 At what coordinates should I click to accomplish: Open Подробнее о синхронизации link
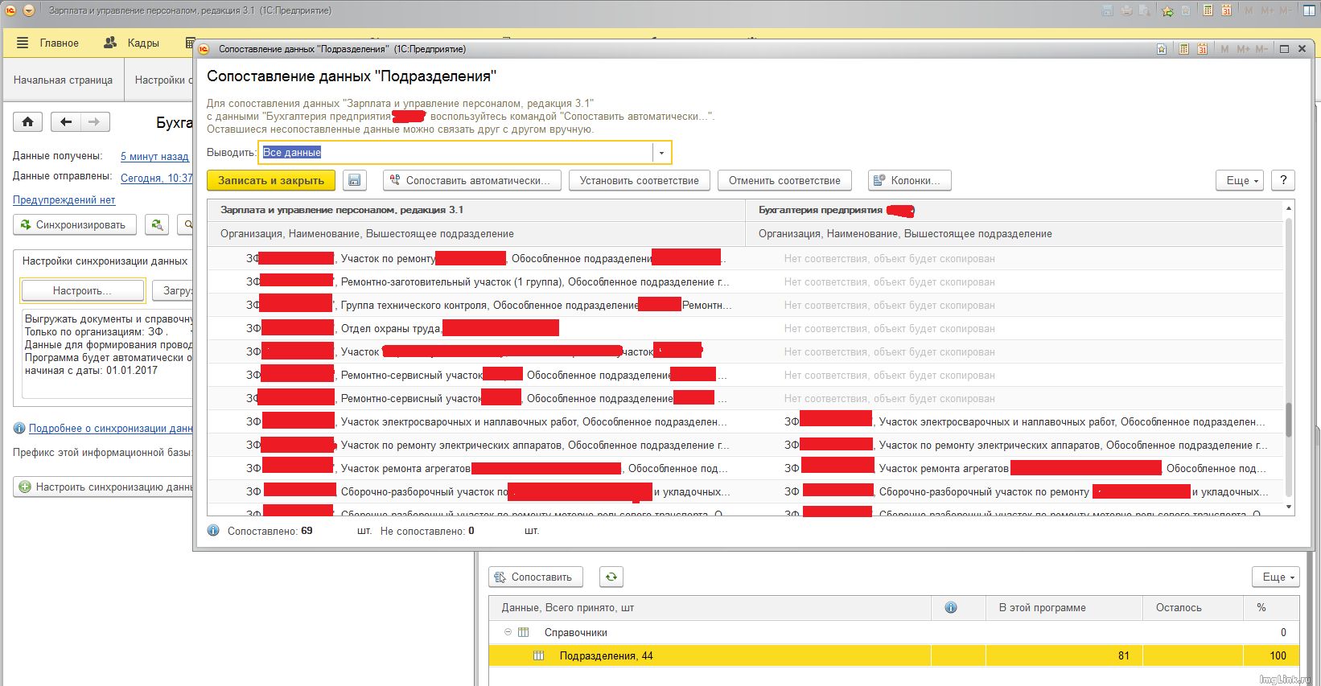(x=111, y=429)
